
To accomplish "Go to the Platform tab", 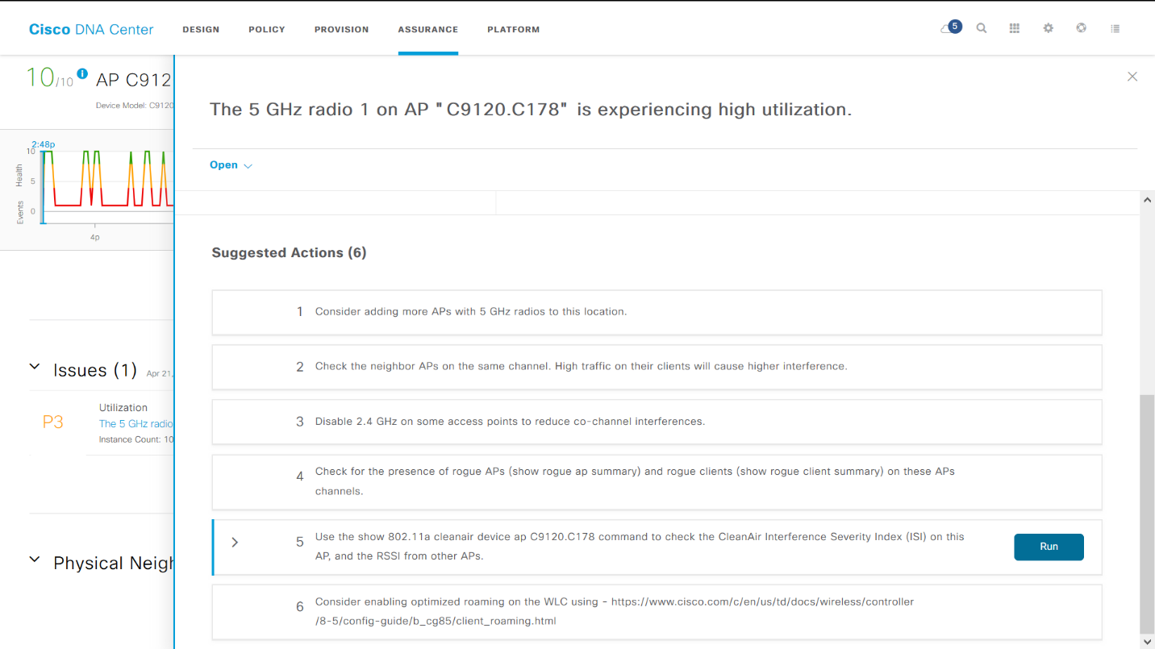I will 513,30.
